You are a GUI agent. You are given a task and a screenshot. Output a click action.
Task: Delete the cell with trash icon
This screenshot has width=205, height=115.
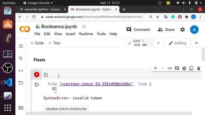pos(199,68)
